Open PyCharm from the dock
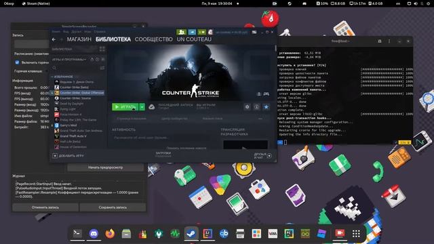 pos(289,234)
